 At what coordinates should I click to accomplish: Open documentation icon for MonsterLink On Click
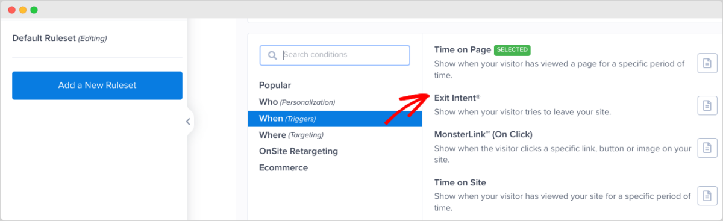pos(707,147)
